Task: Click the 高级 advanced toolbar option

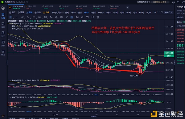Action: click(38, 13)
